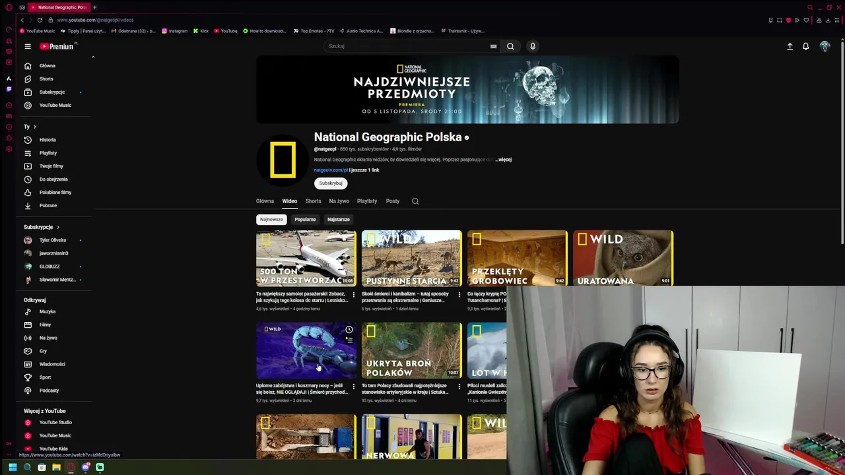Switch to the Shorts channel tab
The width and height of the screenshot is (845, 475).
point(313,201)
